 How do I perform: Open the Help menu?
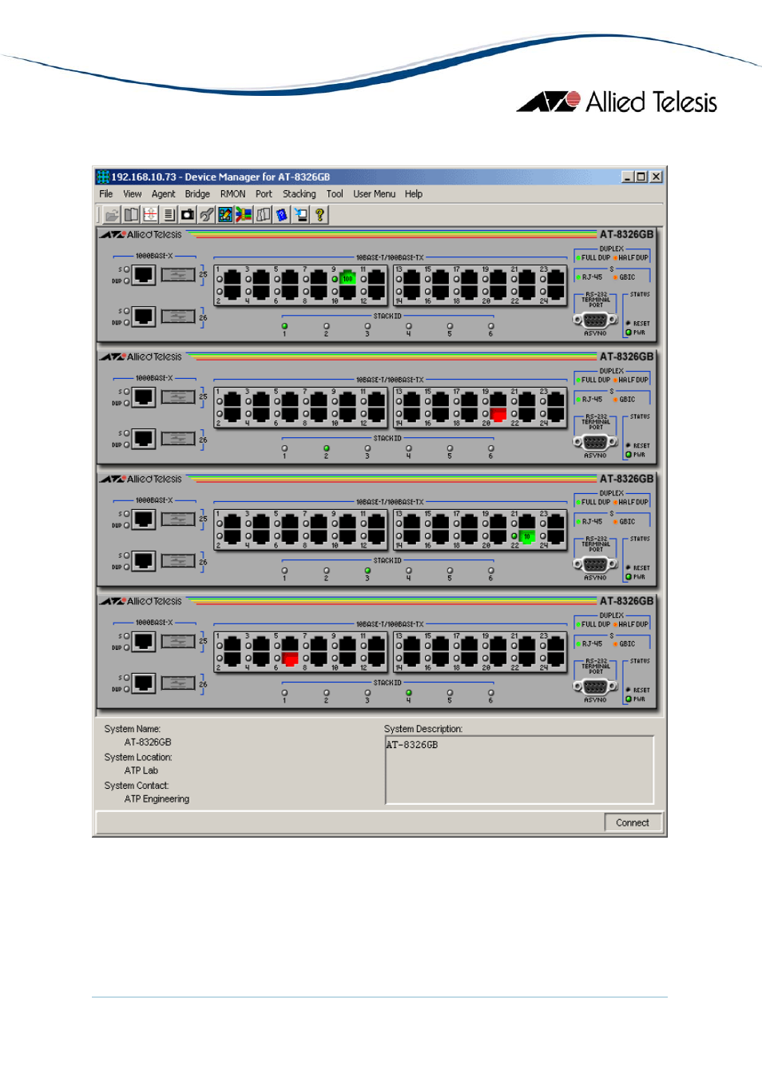[414, 194]
